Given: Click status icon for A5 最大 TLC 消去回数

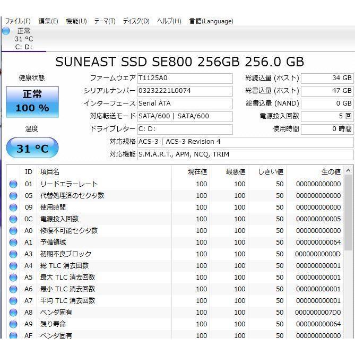Looking at the screenshot, I should [13, 278].
